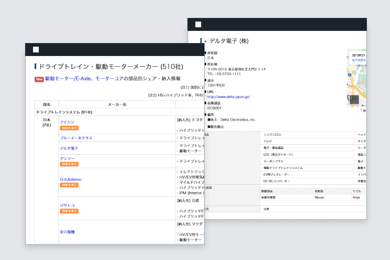The image size is (390, 260).
Task: Click the 1991年6月 establishment date
Action: click(216, 85)
